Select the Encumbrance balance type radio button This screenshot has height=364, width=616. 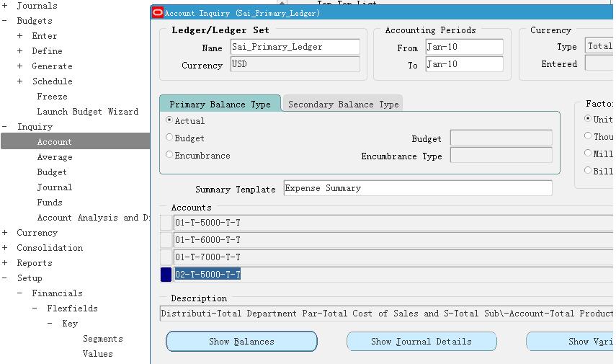tap(169, 154)
